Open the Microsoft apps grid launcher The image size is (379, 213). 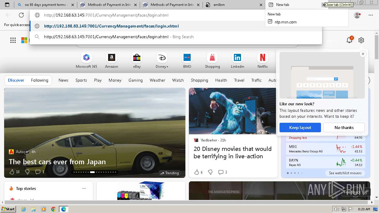[x=13, y=40]
